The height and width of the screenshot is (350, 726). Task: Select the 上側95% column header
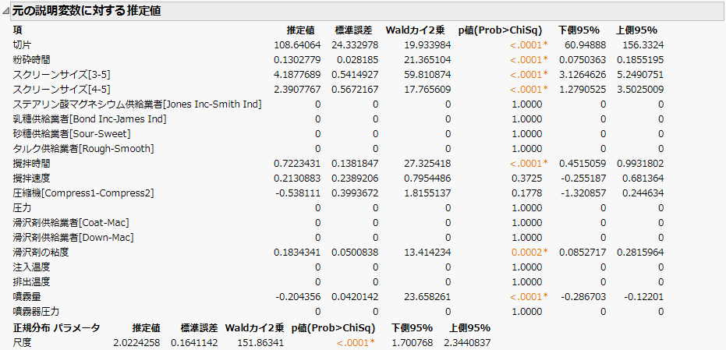(x=636, y=30)
